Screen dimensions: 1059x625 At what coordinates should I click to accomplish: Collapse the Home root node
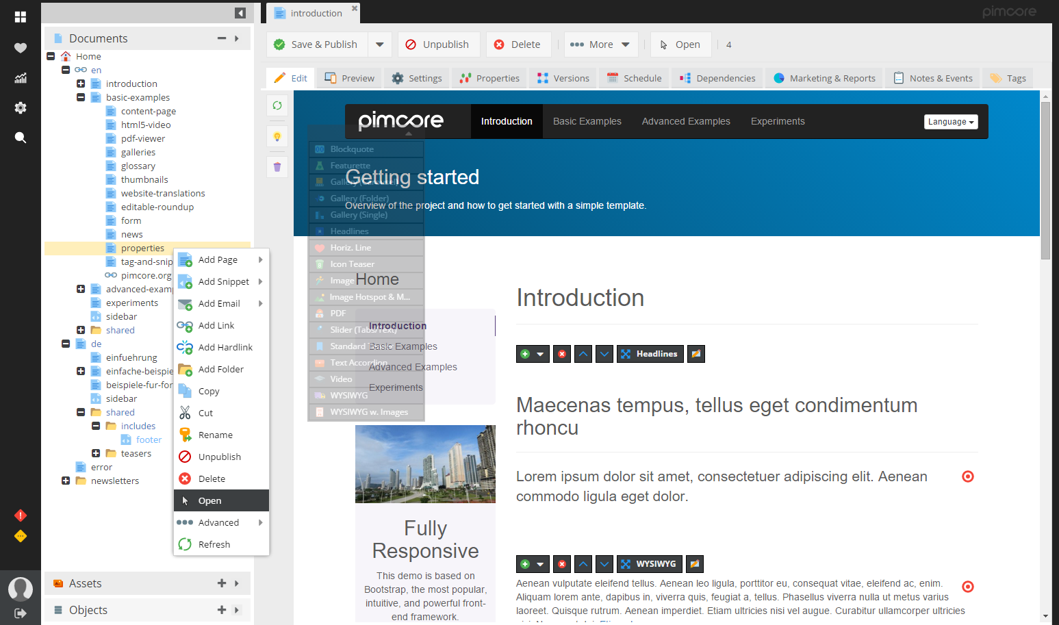[51, 56]
